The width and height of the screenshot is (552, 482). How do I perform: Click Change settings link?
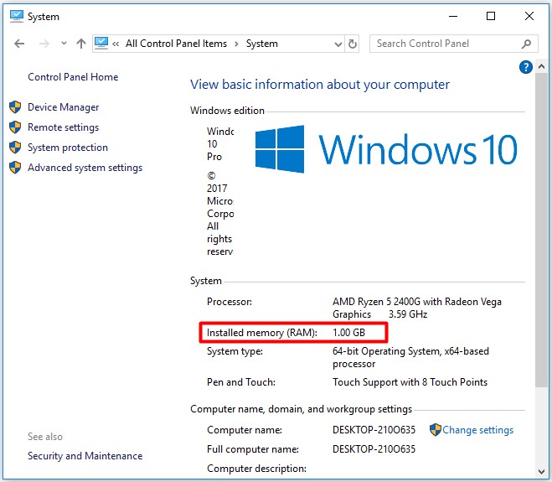[477, 430]
